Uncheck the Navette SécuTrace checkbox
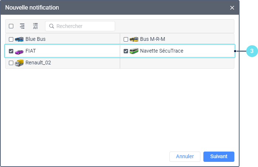The image size is (258, 167). coord(126,51)
